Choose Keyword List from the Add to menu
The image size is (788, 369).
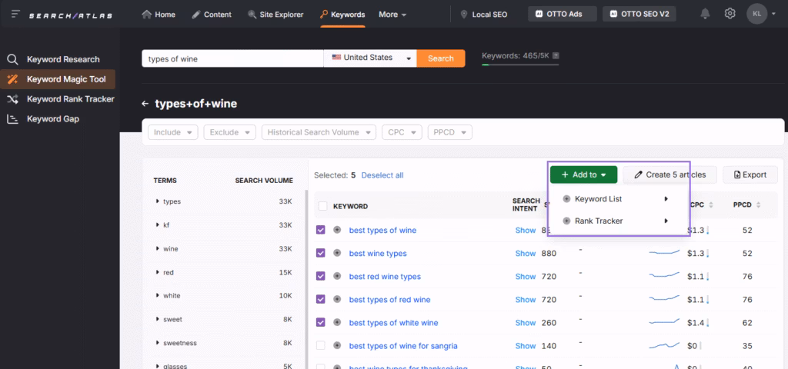(x=598, y=199)
